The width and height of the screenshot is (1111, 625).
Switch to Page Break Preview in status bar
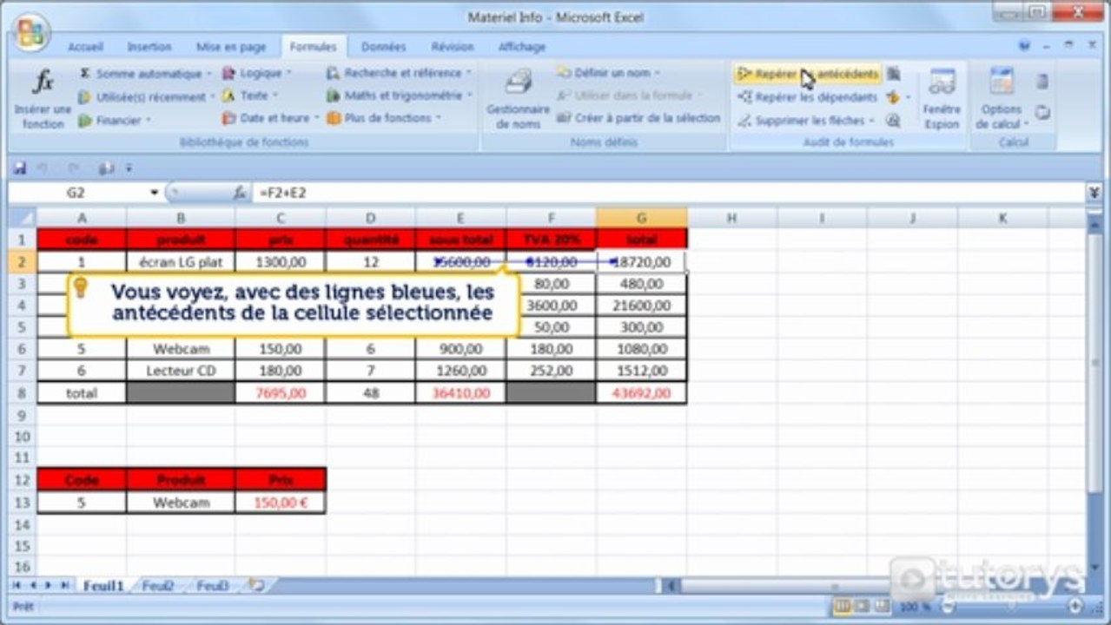click(881, 606)
